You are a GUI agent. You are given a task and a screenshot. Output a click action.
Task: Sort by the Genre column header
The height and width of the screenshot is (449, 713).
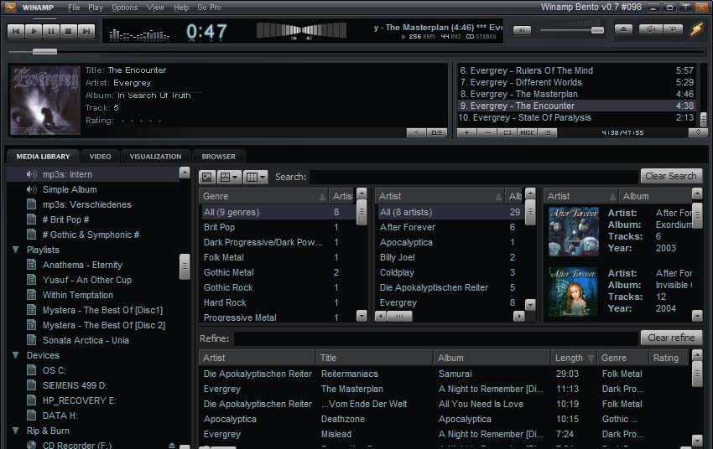click(x=264, y=196)
